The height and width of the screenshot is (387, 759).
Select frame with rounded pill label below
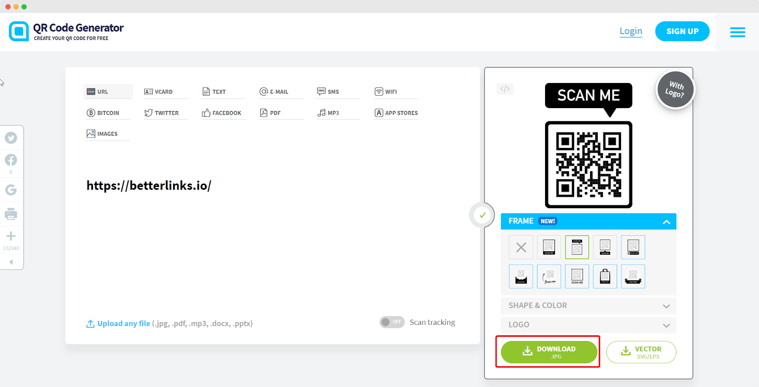tap(633, 247)
